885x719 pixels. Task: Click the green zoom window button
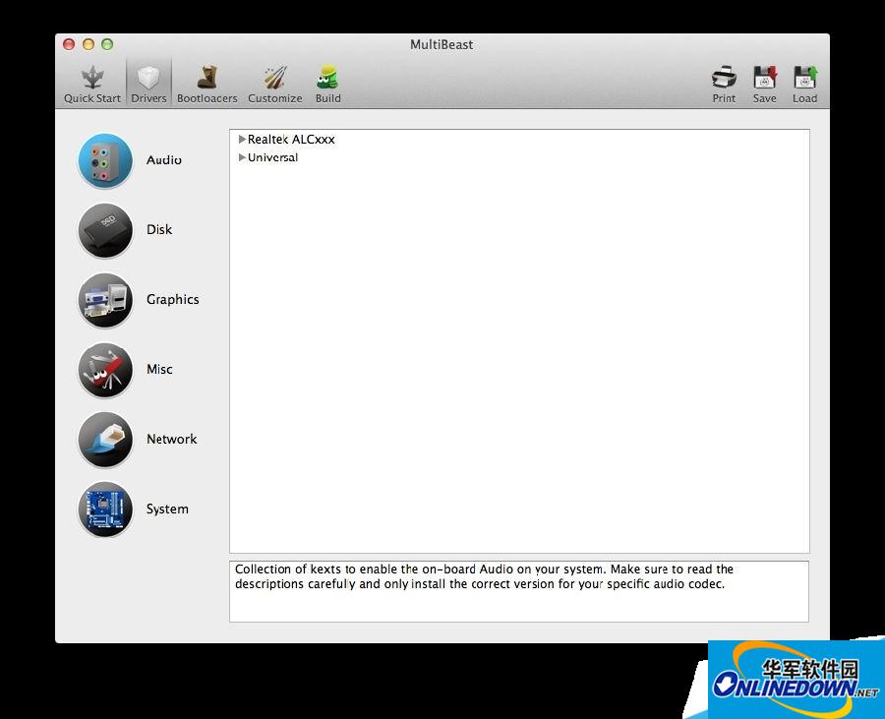tap(107, 44)
